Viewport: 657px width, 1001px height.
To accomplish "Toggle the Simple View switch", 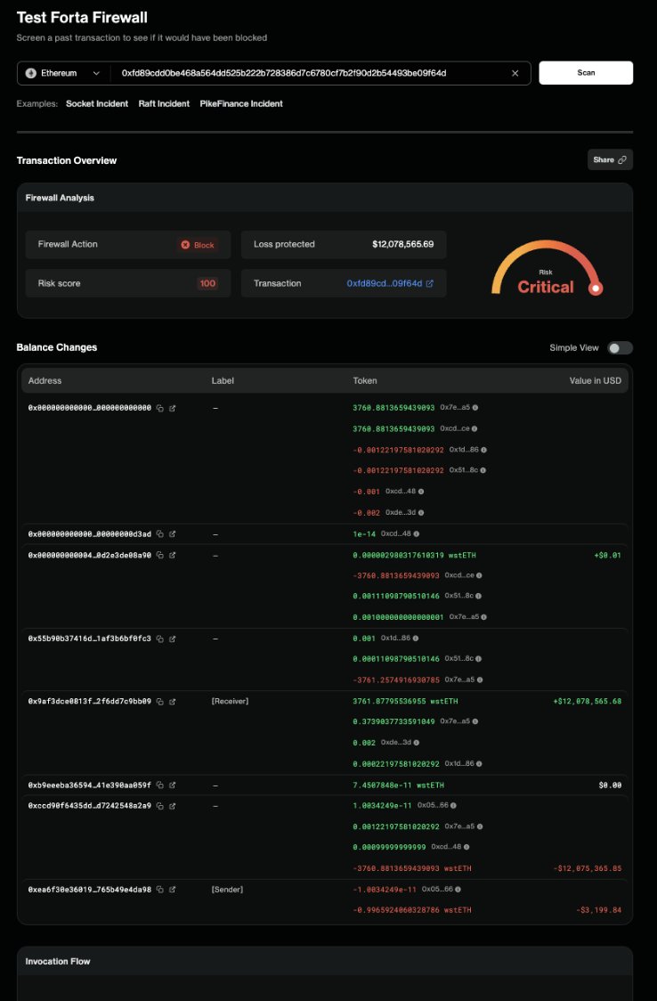I will (x=620, y=348).
